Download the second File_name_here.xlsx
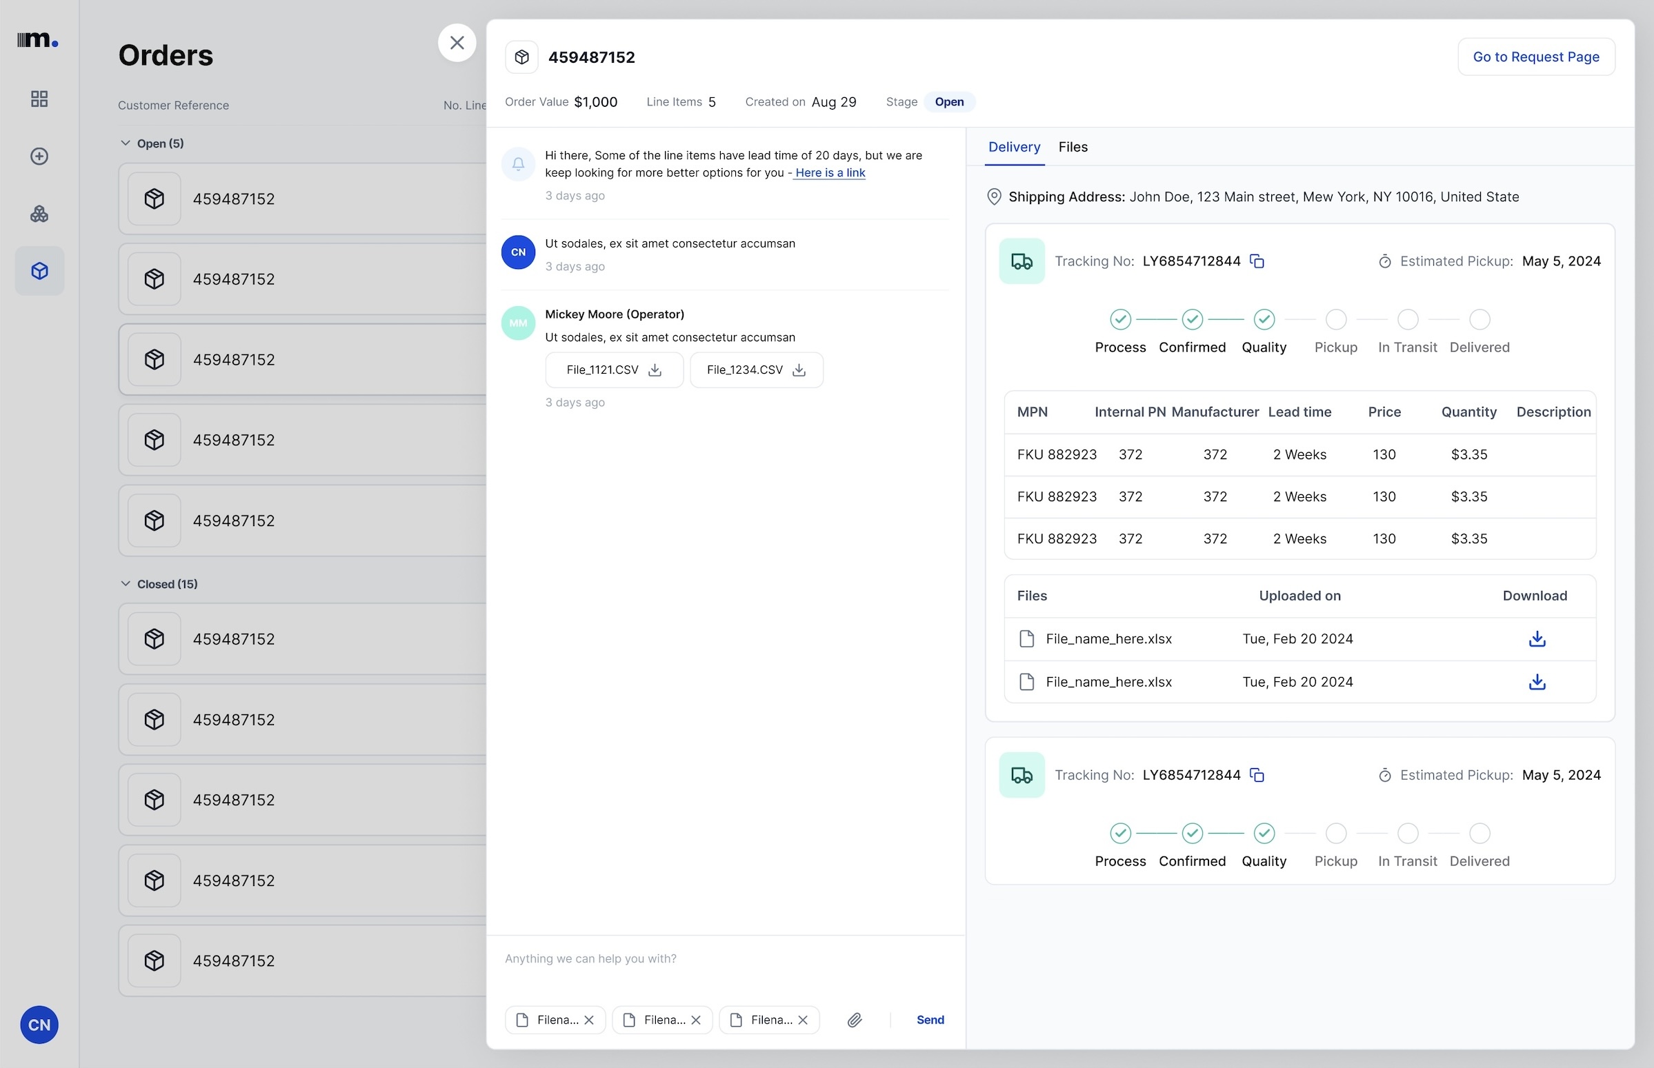This screenshot has width=1654, height=1068. pos(1537,682)
